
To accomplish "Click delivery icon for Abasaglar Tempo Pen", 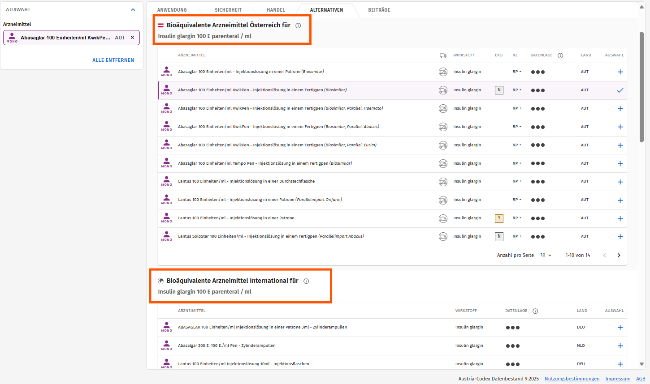I will pyautogui.click(x=443, y=163).
